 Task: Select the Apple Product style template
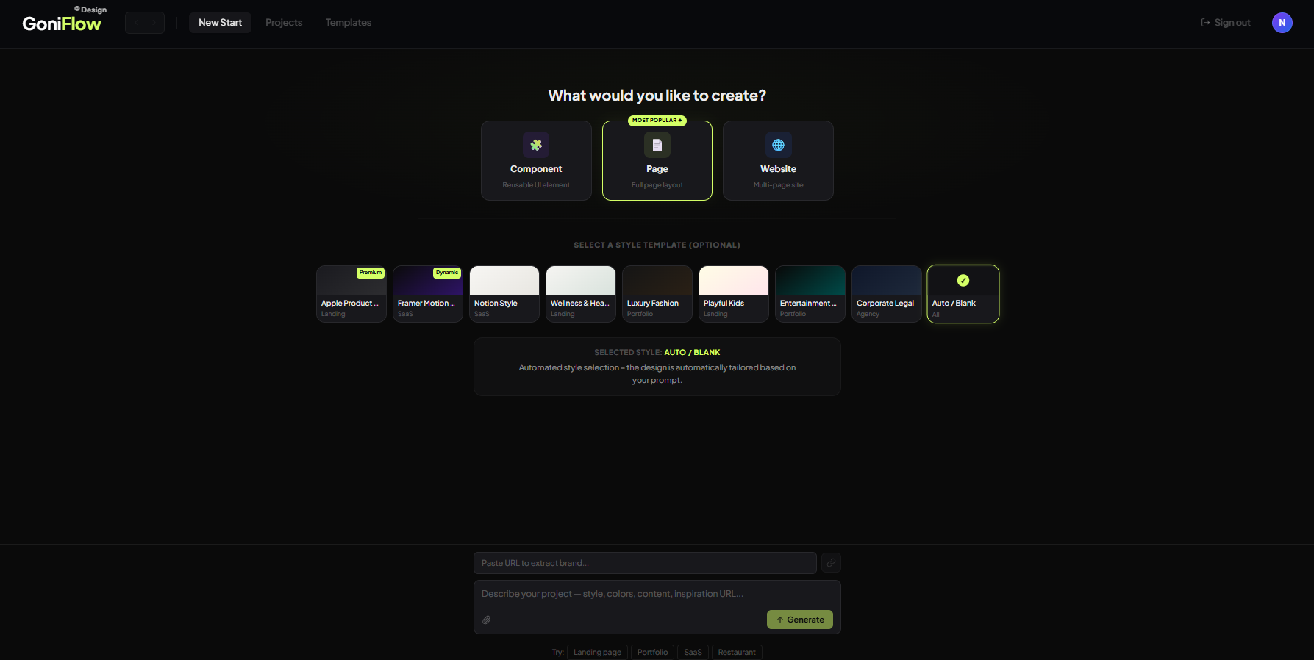tap(351, 294)
